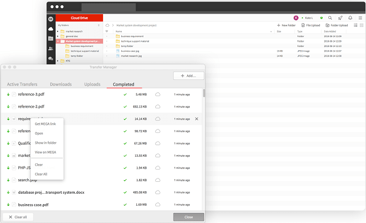Click the search magnifier icon in header

point(330,18)
